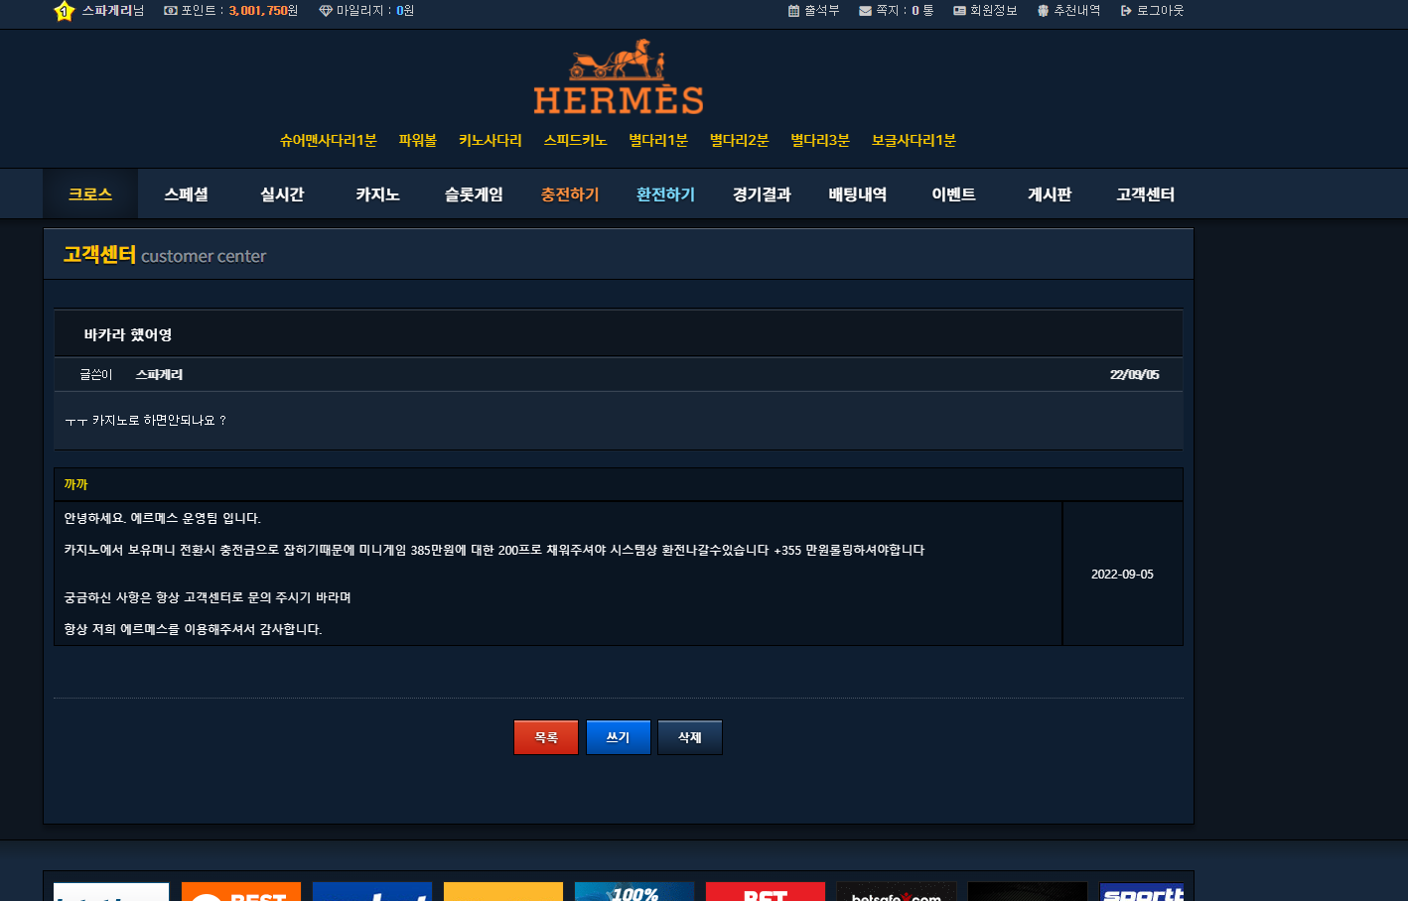Screen dimensions: 1408x901
Task: Click the points wallet icon
Action: (171, 11)
